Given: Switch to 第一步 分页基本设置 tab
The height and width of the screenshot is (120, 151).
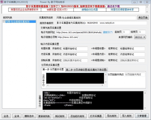Looking at the screenshot, I should (x=53, y=69).
